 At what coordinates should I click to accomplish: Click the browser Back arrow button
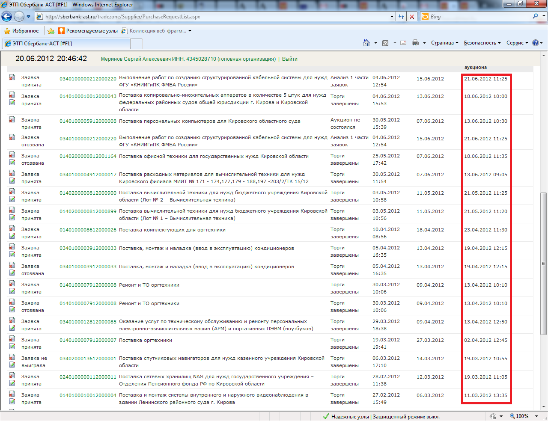coord(7,17)
